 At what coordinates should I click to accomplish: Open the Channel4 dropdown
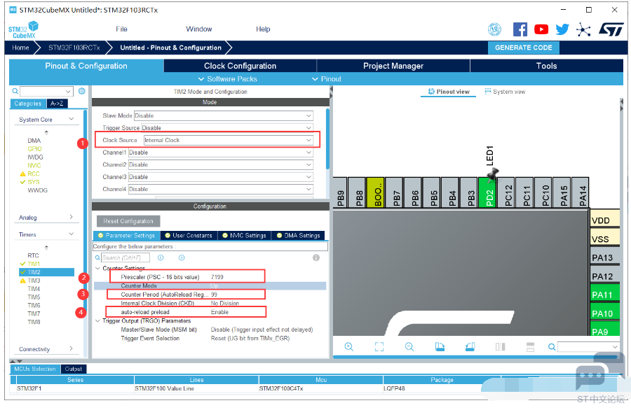tap(221, 189)
